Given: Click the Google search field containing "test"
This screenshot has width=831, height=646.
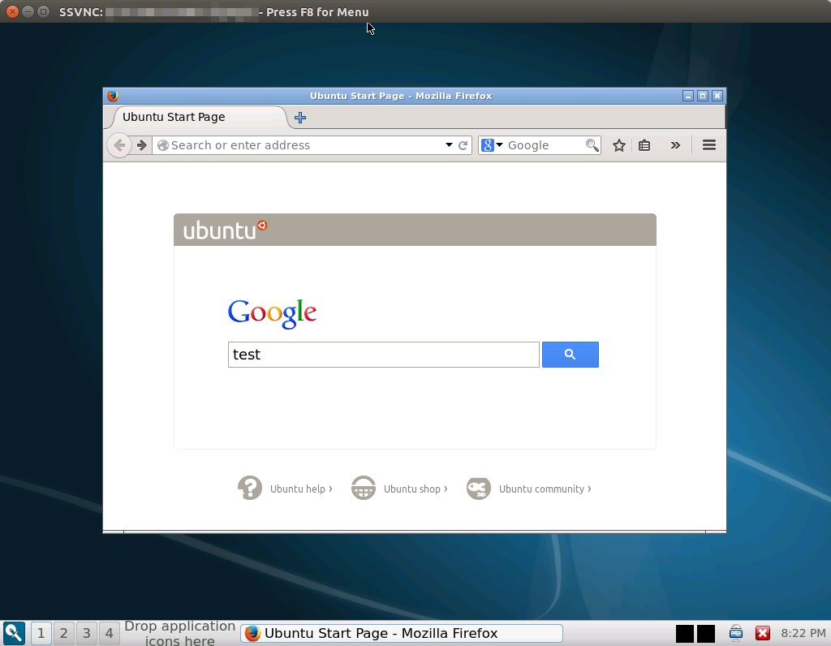Looking at the screenshot, I should [x=383, y=355].
